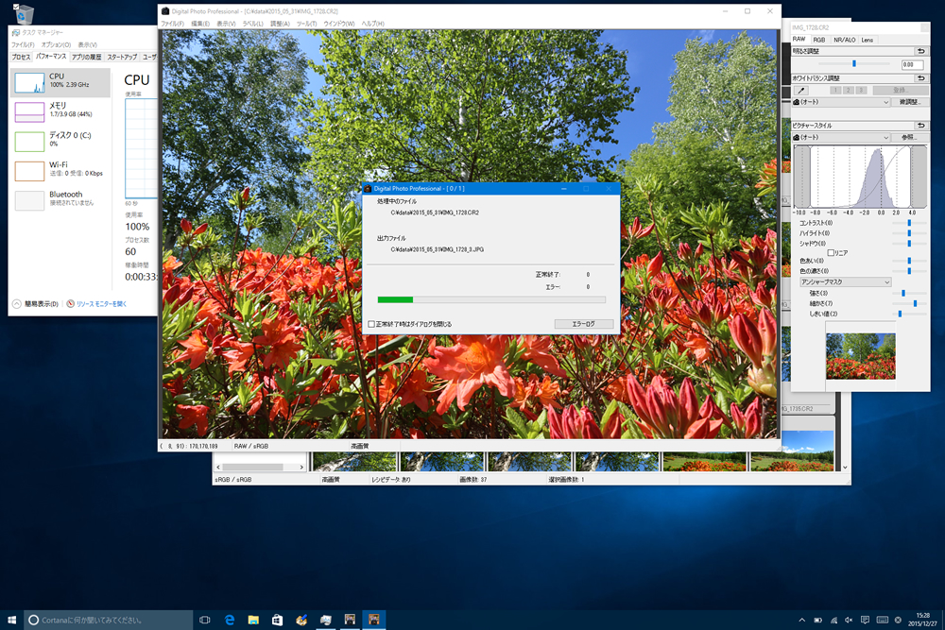Select Wi-Fi in Task Manager performance list
This screenshot has width=945, height=630.
[x=60, y=170]
